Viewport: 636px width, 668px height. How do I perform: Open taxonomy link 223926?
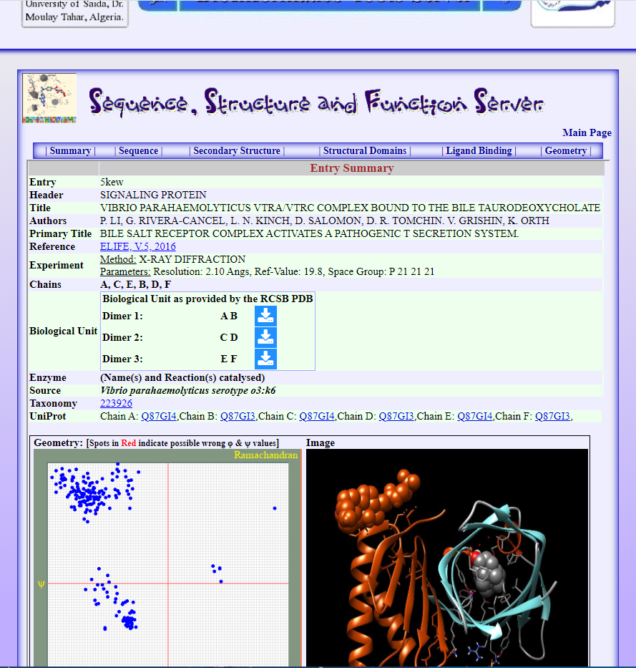click(116, 403)
